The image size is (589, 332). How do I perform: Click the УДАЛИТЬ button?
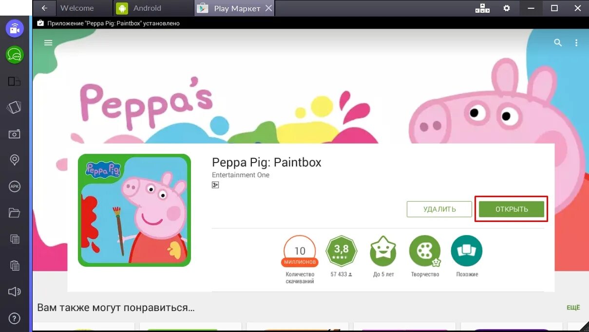click(x=439, y=209)
